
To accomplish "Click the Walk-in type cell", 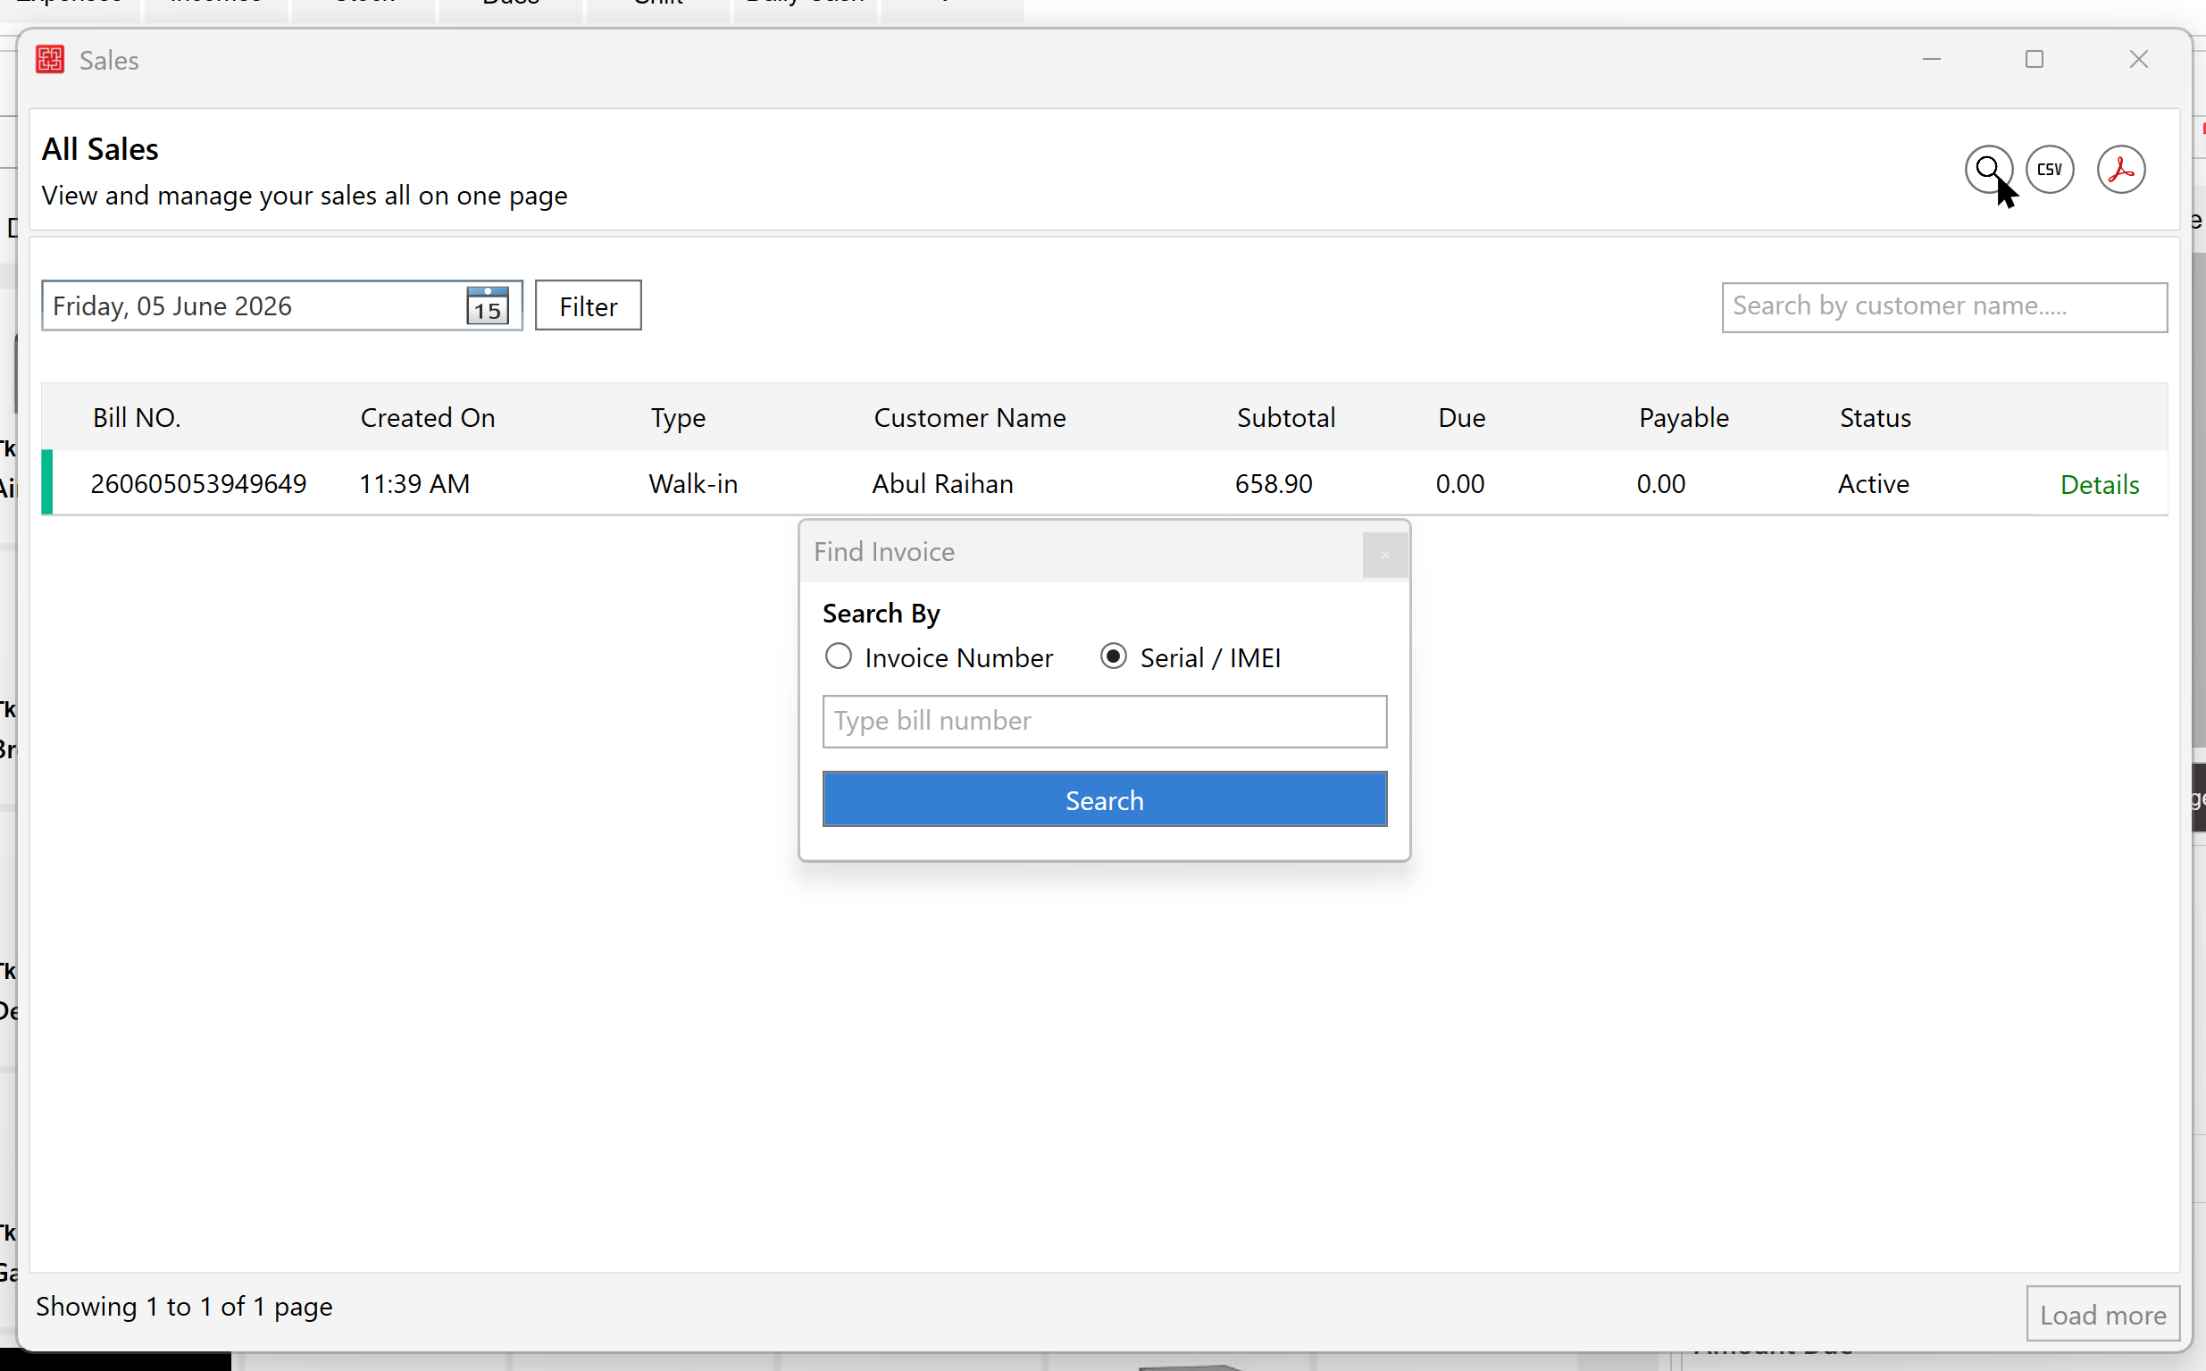I will point(694,483).
